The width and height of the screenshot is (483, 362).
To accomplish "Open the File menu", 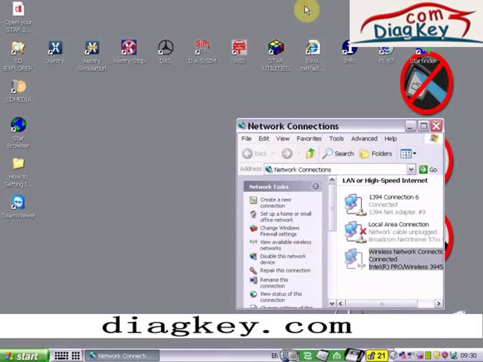I will [247, 139].
